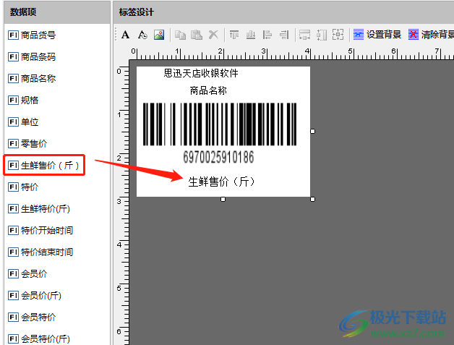Click the bottom-middle resize handle of label

click(x=223, y=200)
